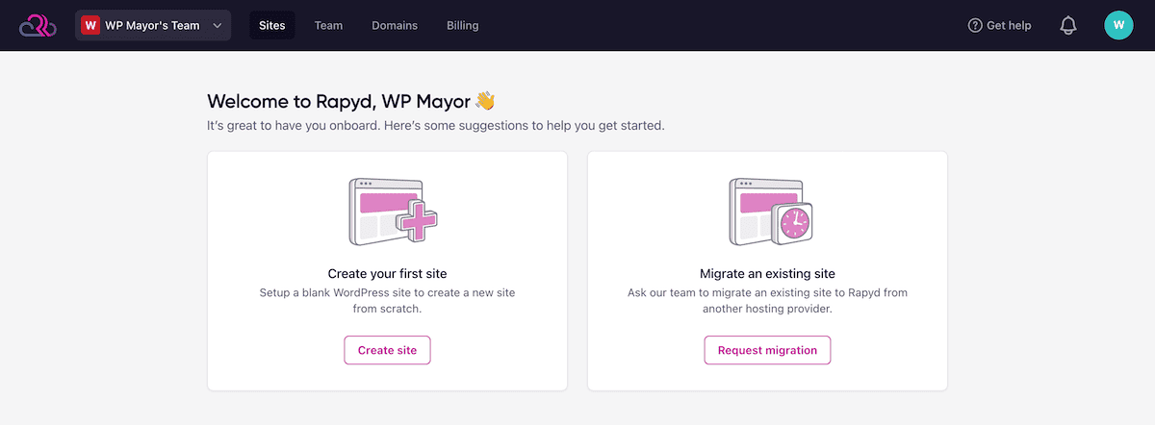
Task: Expand the WP Mayor's Team dropdown
Action: point(153,26)
